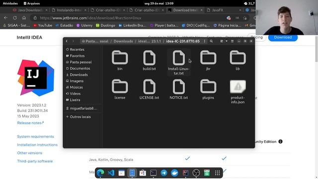The image size is (318, 179).
Task: Click the browser back button
Action: (5, 18)
